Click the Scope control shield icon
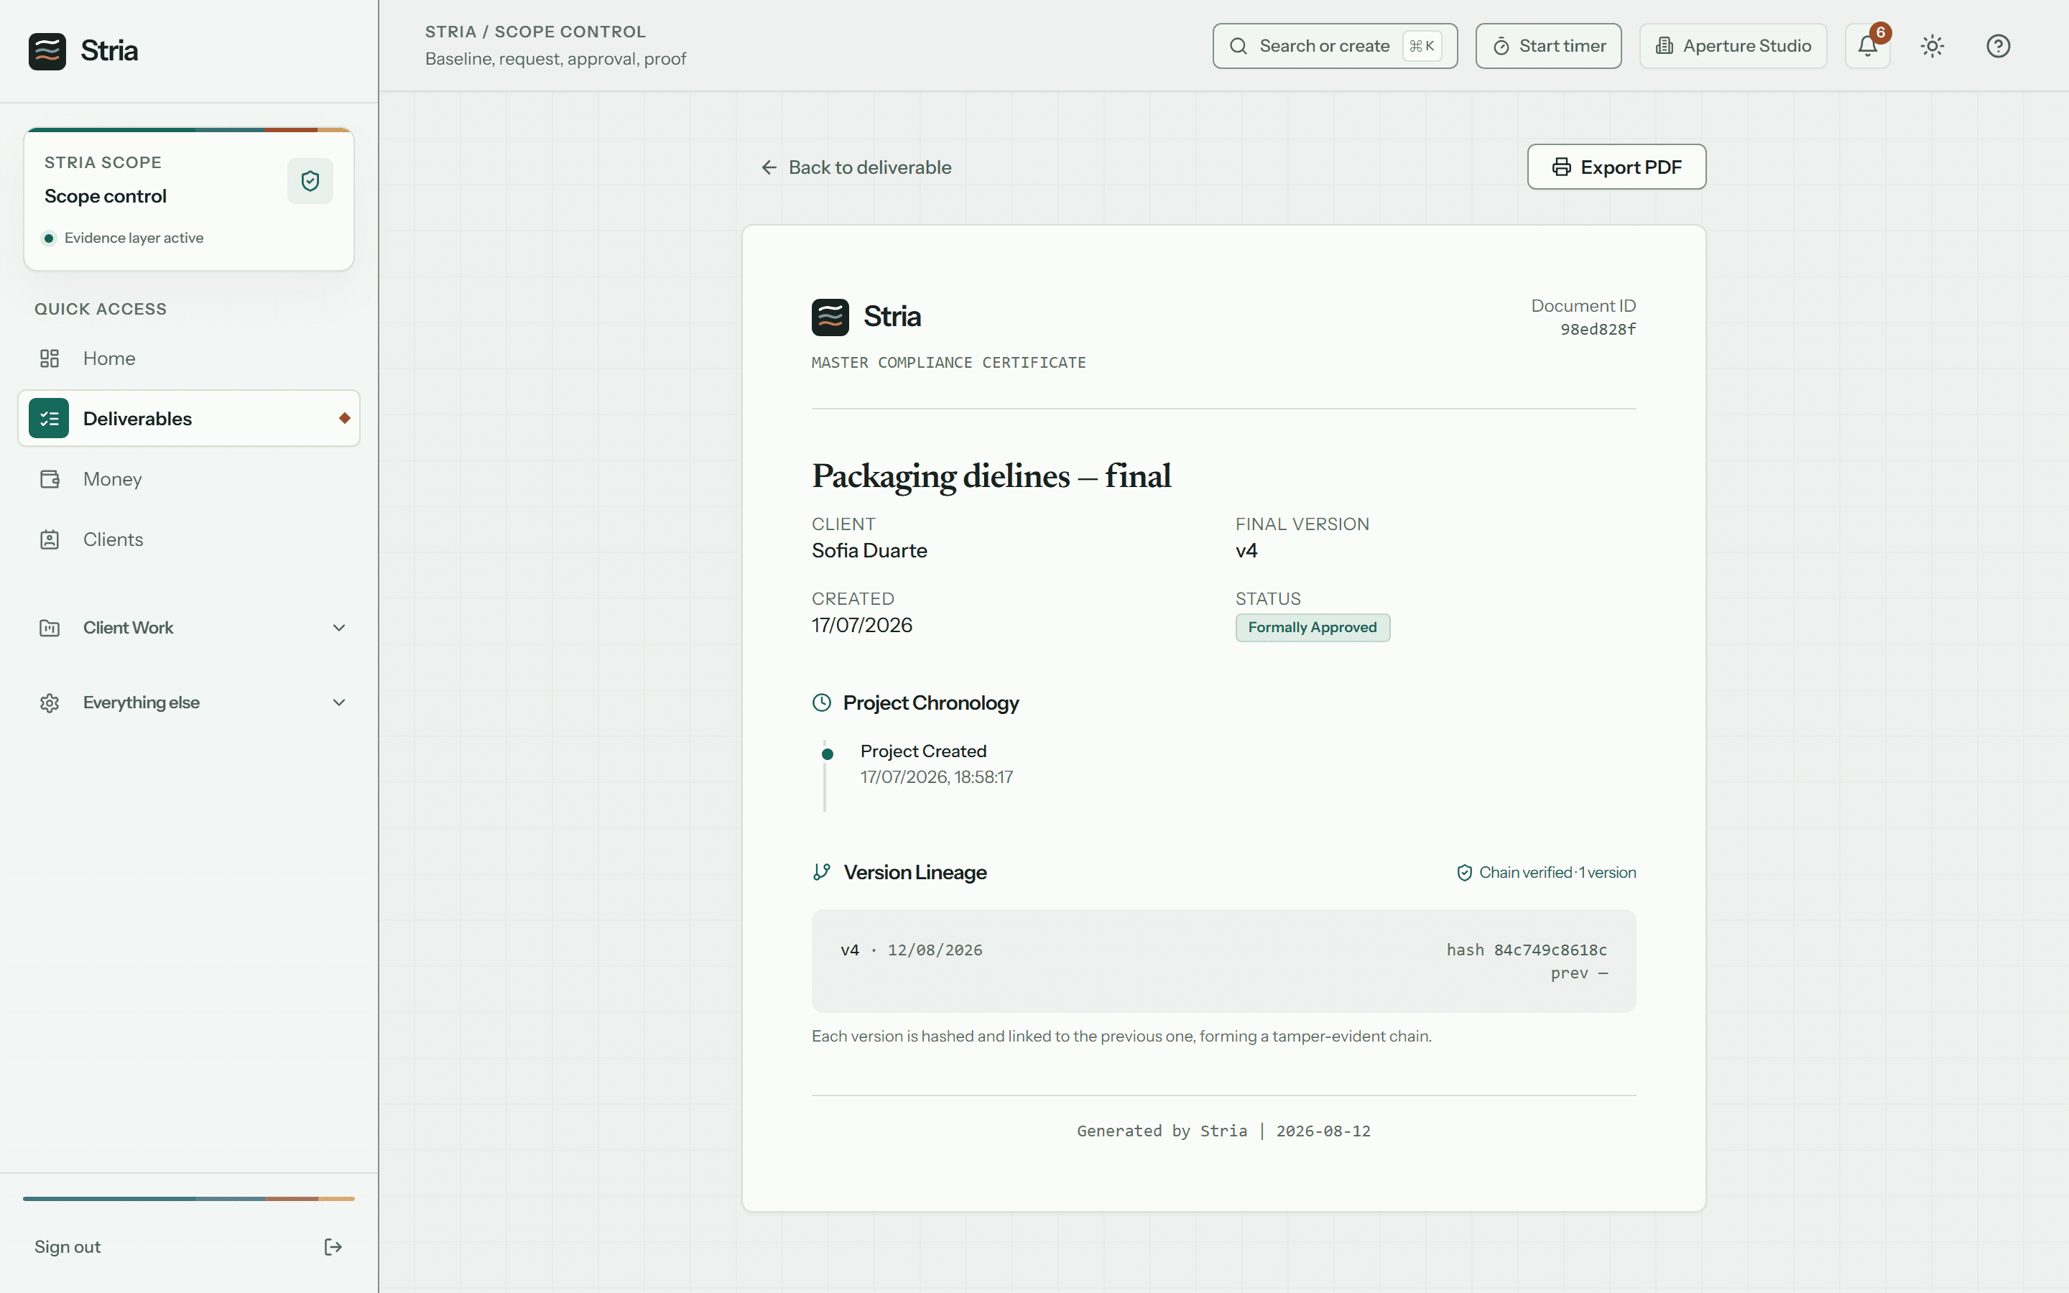The image size is (2069, 1293). pyautogui.click(x=310, y=180)
